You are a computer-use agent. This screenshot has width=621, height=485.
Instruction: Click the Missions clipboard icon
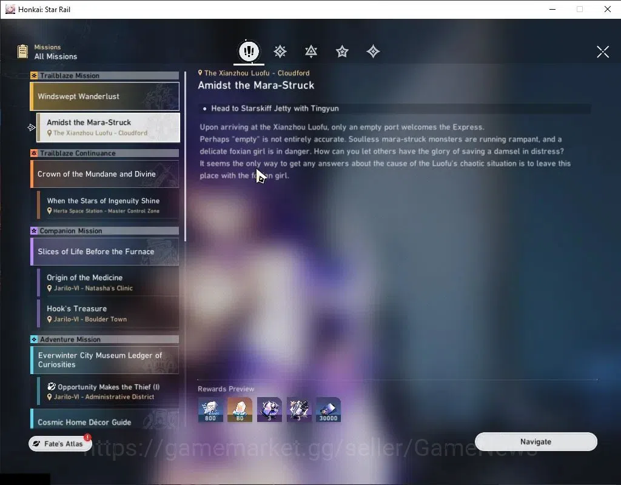coord(22,52)
